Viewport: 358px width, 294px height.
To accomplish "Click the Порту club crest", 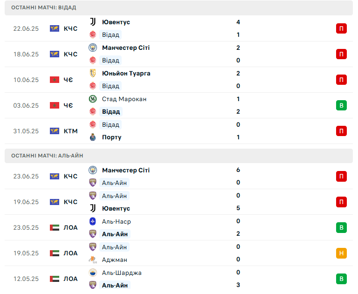I will coord(93,137).
